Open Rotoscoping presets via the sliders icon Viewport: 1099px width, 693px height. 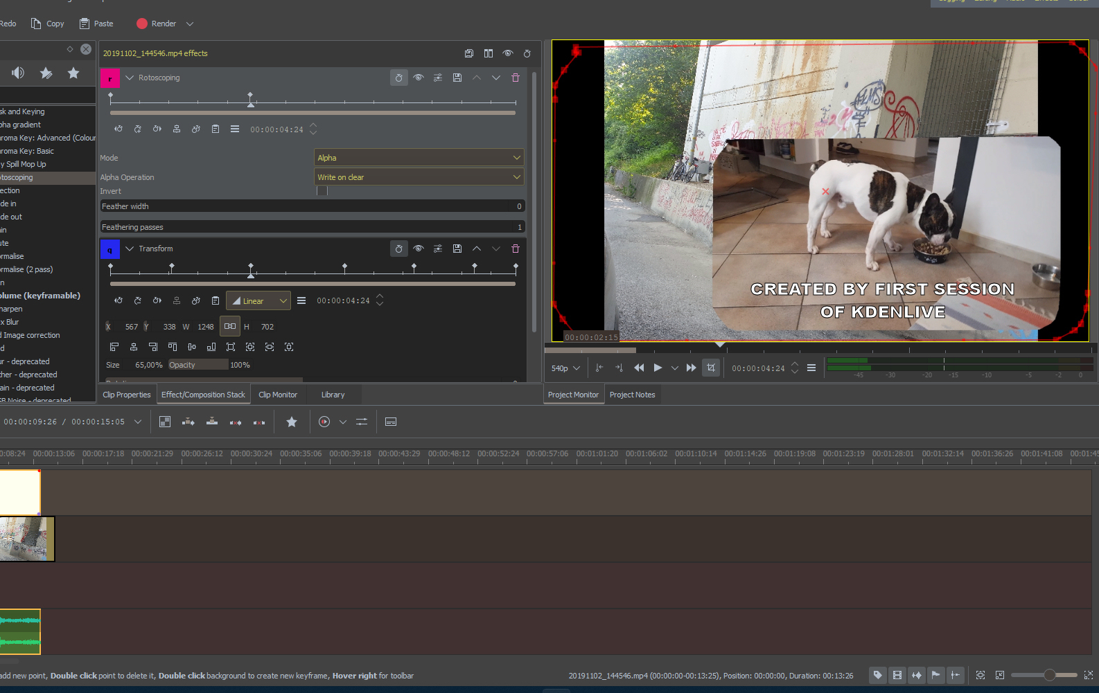click(x=438, y=78)
